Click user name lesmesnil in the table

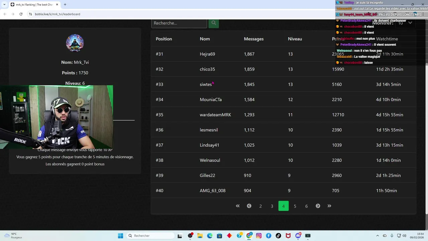(209, 130)
